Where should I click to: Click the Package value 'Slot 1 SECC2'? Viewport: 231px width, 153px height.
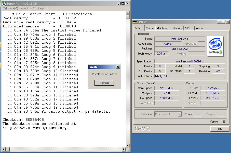[x=180, y=49]
